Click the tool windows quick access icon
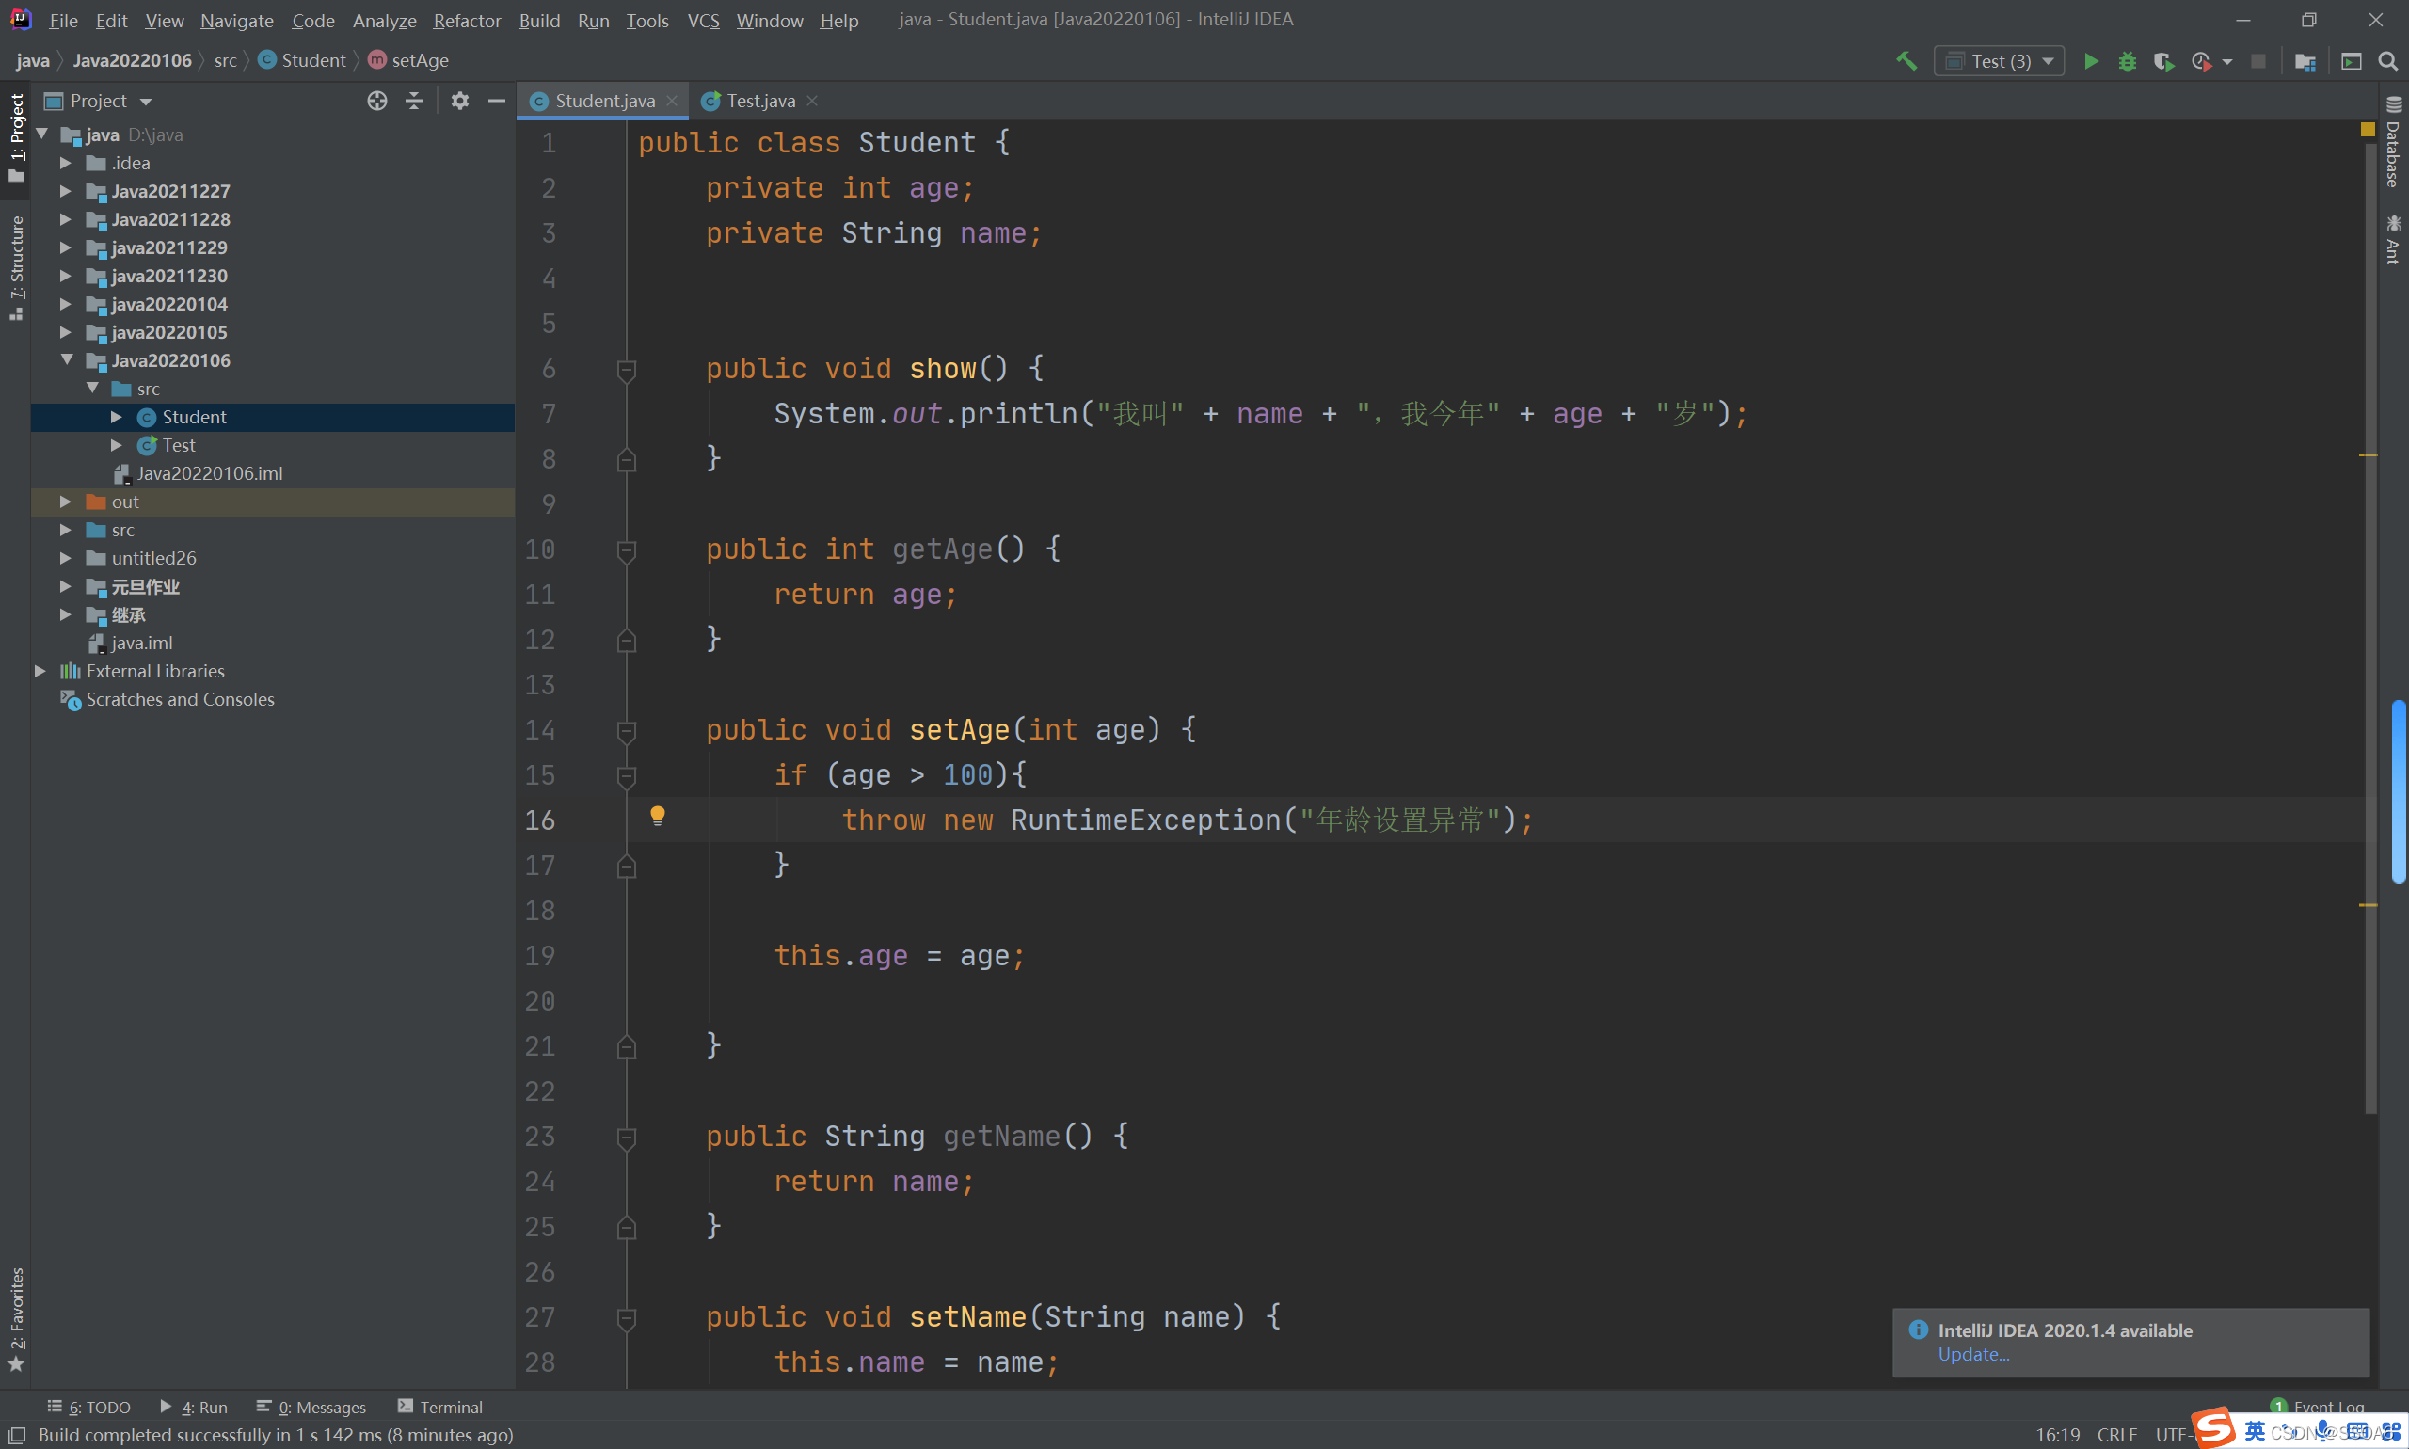Screen dimensions: 2409x1449 17,1434
